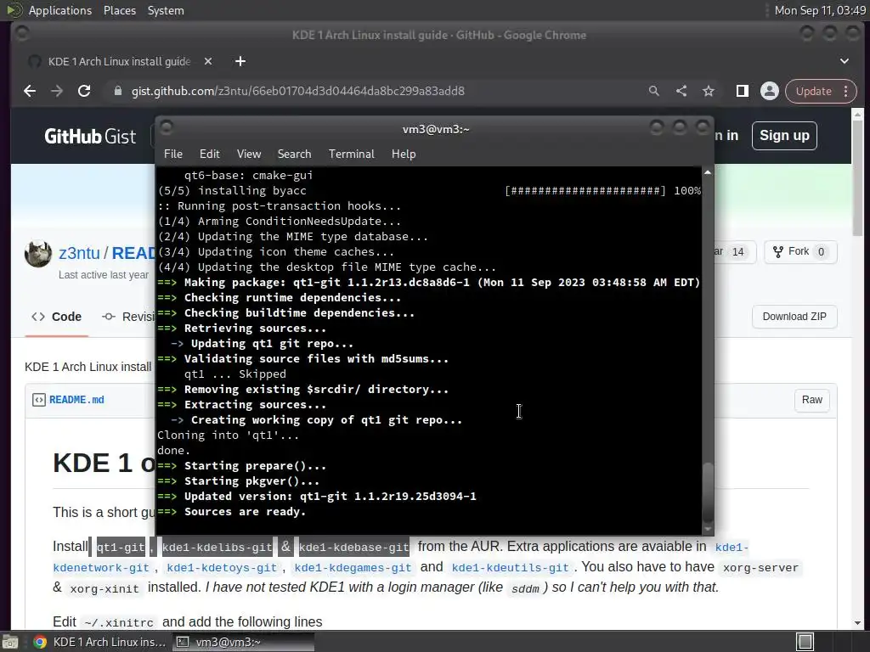Screen dimensions: 870x652
Task: Go back in Chrome history
Action: coord(30,91)
